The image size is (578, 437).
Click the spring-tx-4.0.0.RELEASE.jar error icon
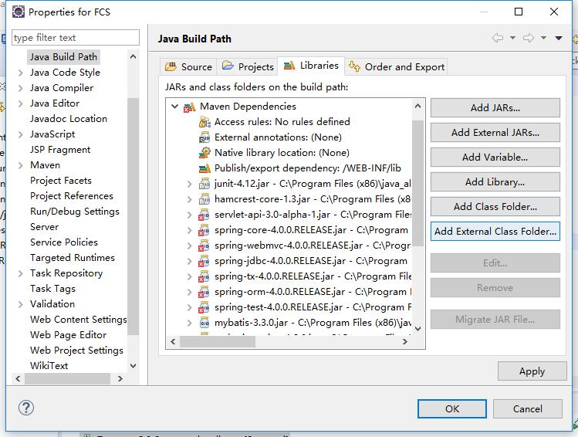click(204, 276)
